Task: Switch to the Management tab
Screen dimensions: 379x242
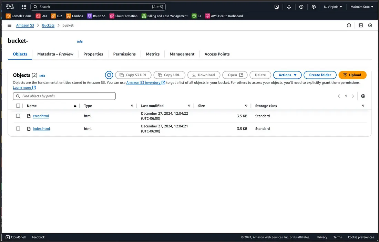Action: pyautogui.click(x=182, y=54)
